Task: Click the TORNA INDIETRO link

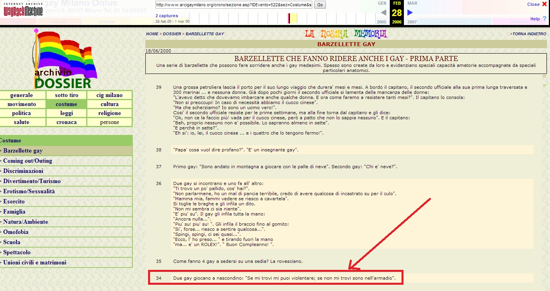Action: point(528,34)
